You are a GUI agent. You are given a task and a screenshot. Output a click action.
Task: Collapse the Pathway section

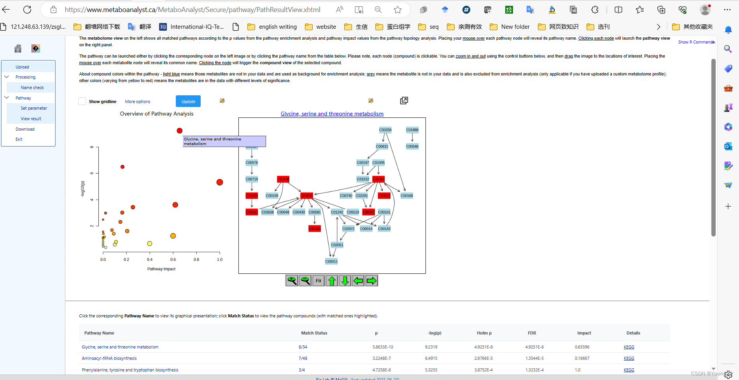tap(7, 98)
